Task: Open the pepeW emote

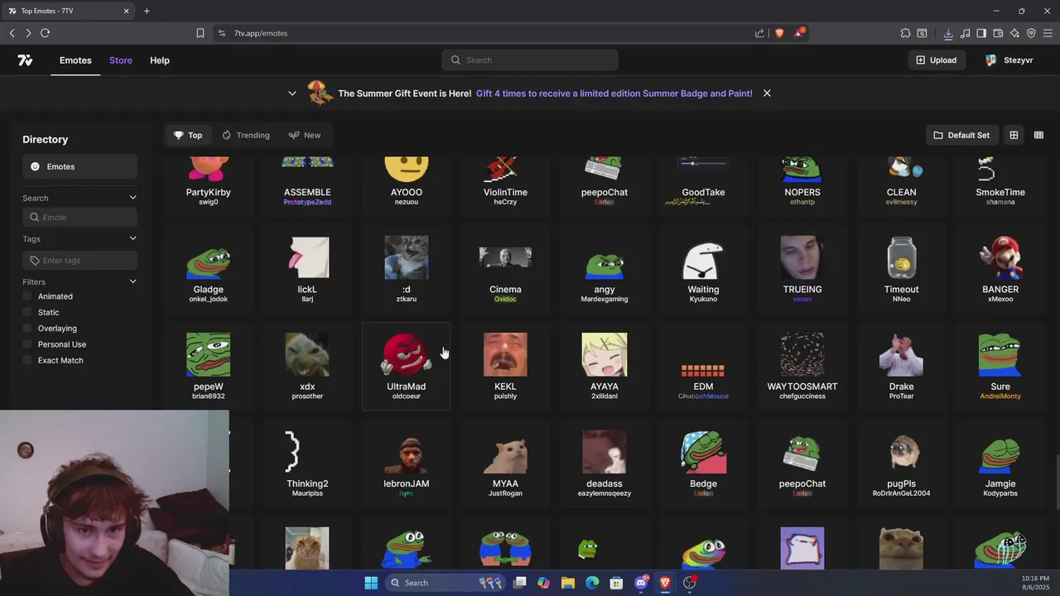Action: pyautogui.click(x=209, y=366)
